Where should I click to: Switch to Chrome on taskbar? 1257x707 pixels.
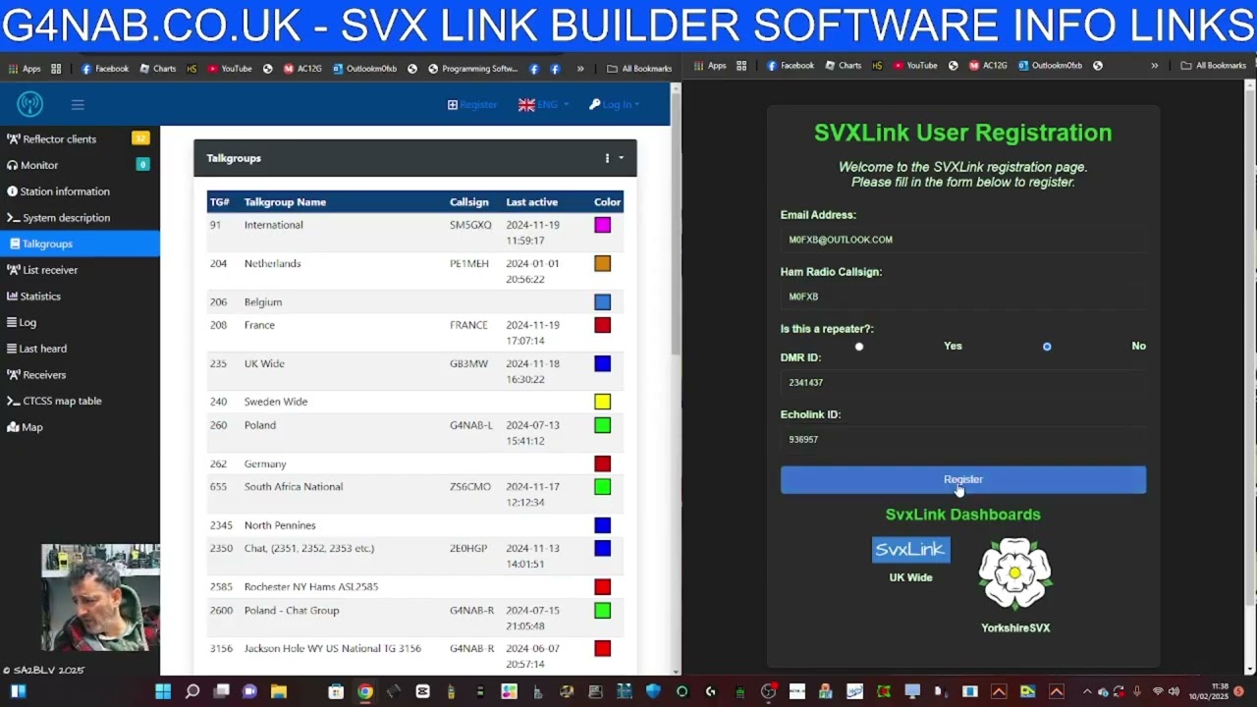(x=365, y=691)
